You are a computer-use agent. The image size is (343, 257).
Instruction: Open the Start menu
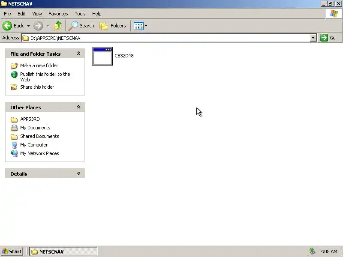point(12,251)
